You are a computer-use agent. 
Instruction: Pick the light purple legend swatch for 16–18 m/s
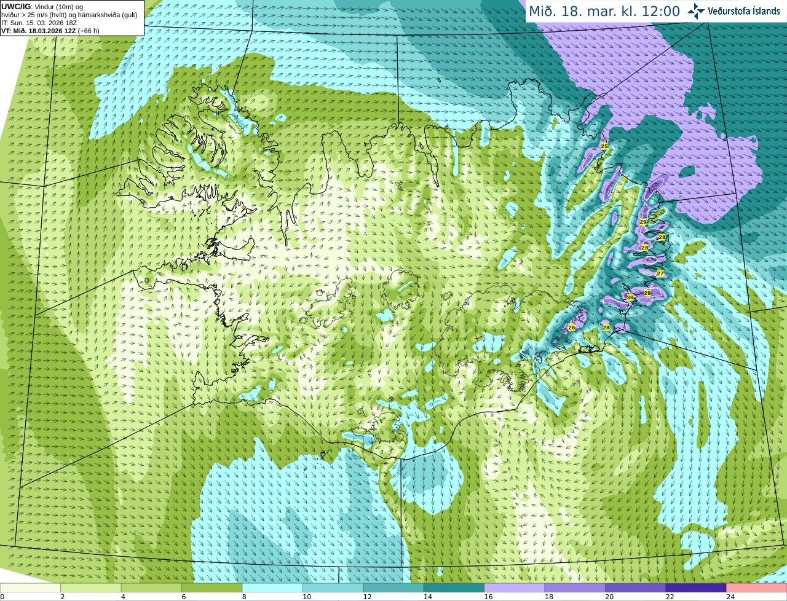click(x=515, y=587)
